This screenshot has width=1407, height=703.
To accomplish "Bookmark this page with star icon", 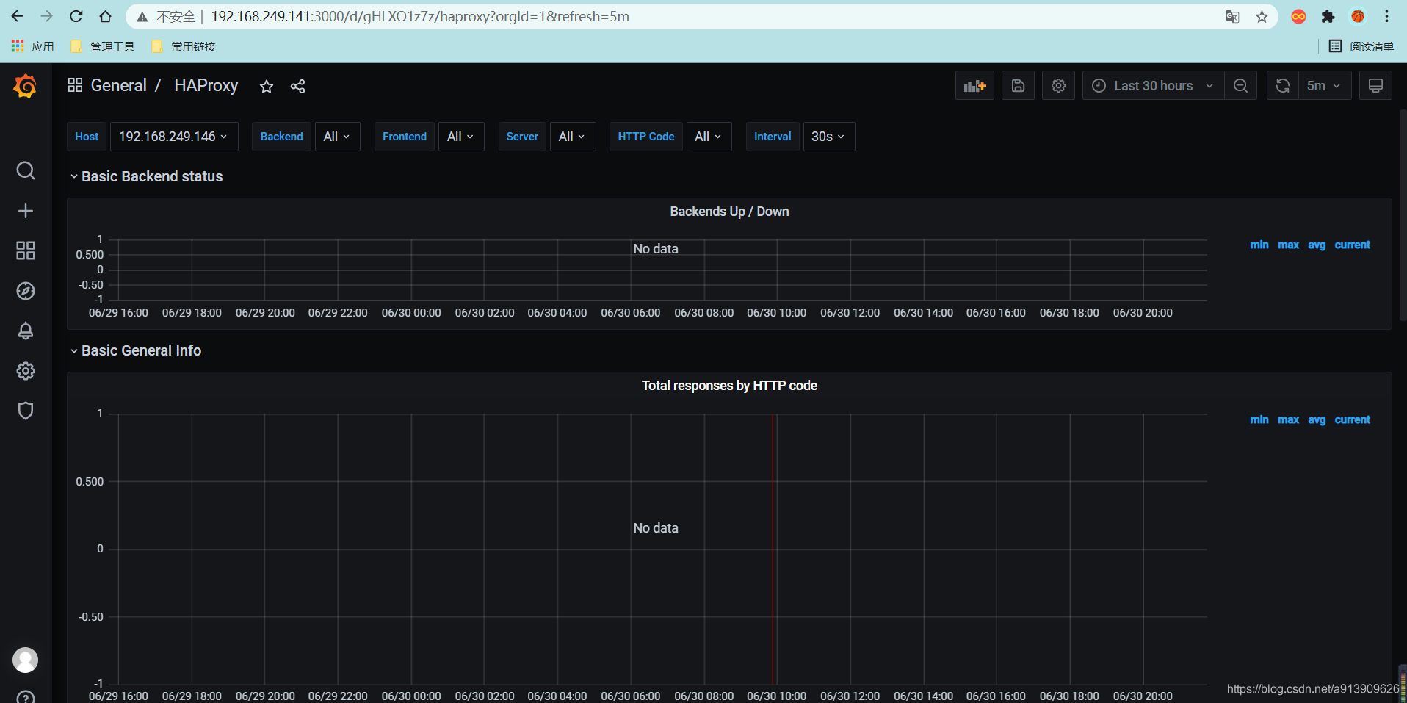I will pos(1262,16).
